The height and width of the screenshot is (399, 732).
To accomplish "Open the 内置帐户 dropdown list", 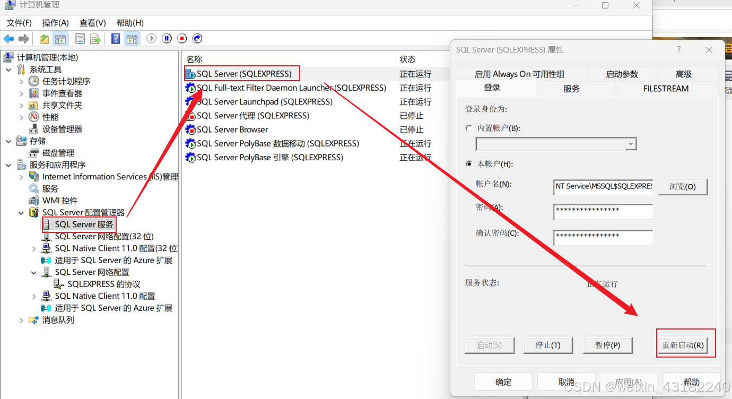I will (631, 144).
